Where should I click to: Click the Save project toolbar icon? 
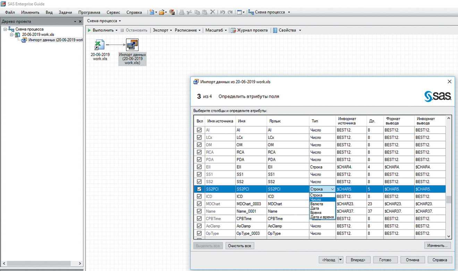pos(172,12)
